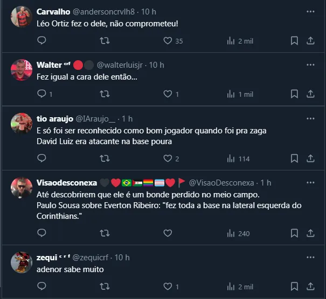326x299 pixels.
Task: Repost tio araujo's David Luiz tweet
Action: [105, 159]
